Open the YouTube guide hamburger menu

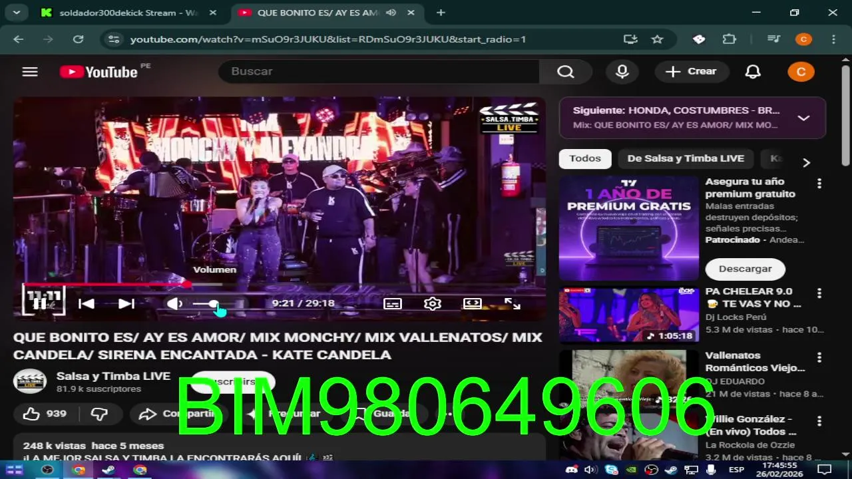click(30, 72)
